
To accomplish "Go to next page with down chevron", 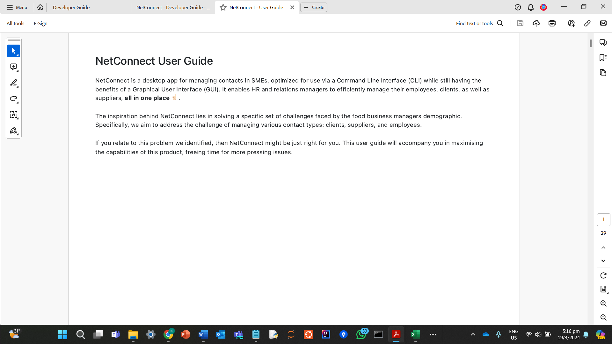I will tap(603, 261).
